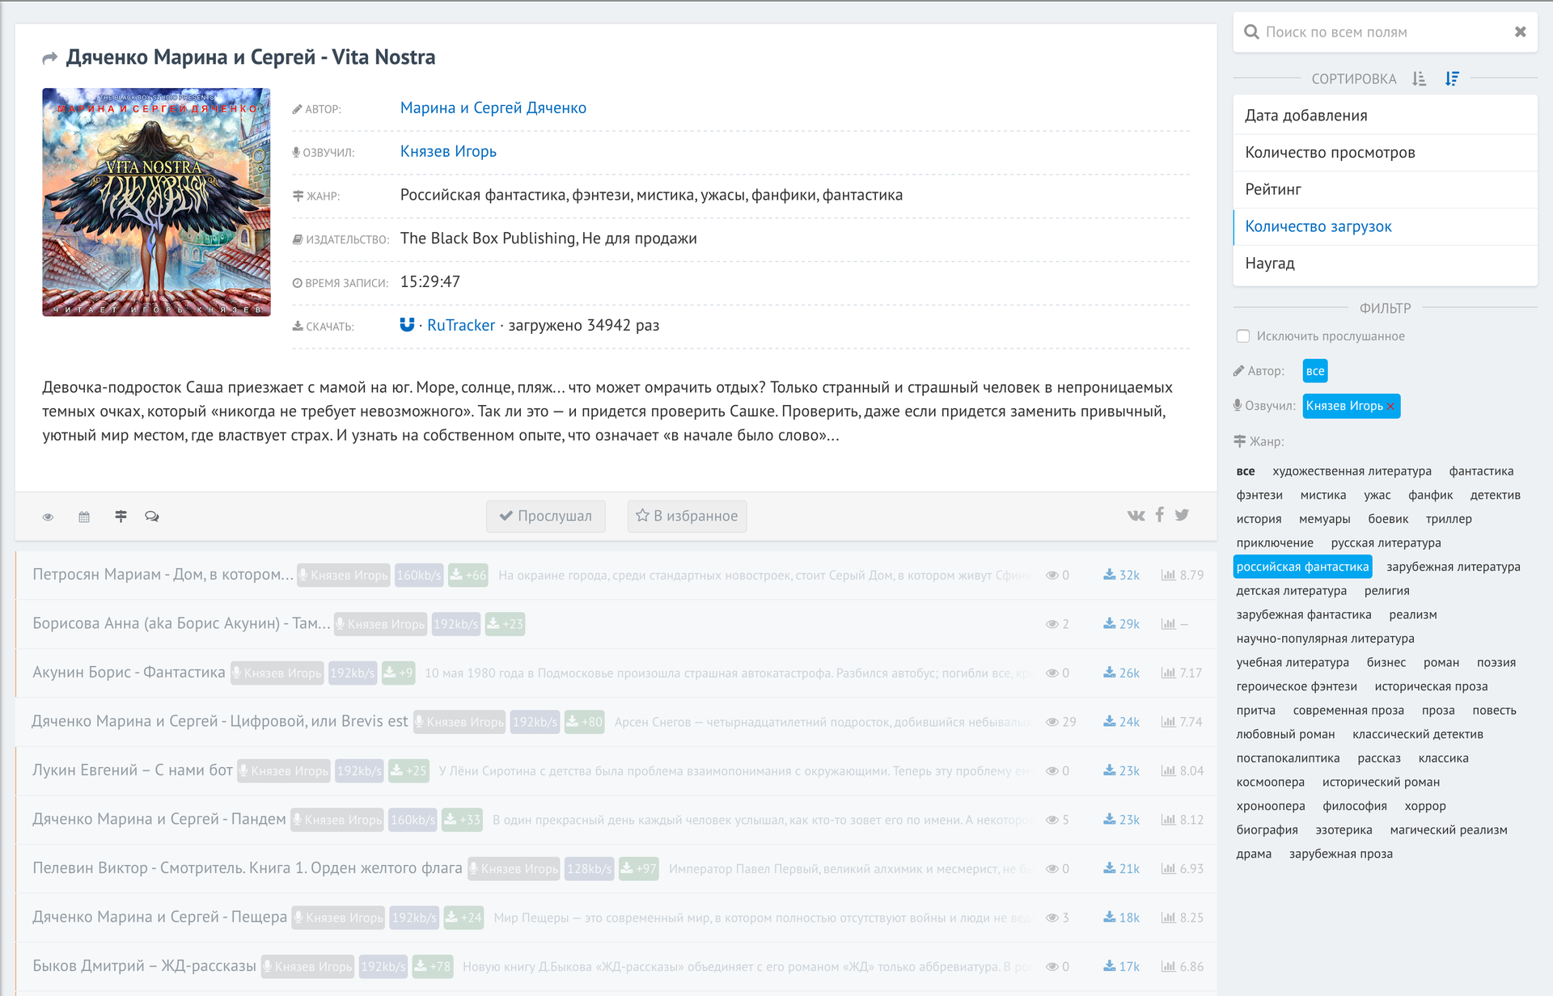Click the magnifier search icon
The image size is (1553, 996).
[x=1251, y=32]
